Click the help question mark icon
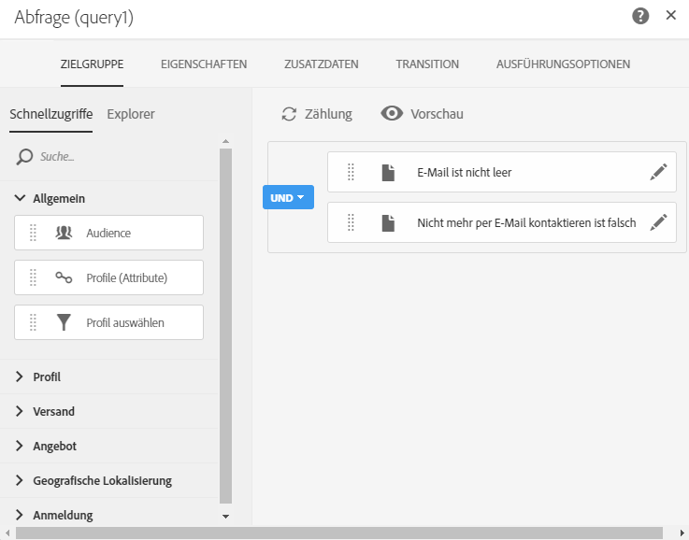This screenshot has width=689, height=540. [640, 16]
